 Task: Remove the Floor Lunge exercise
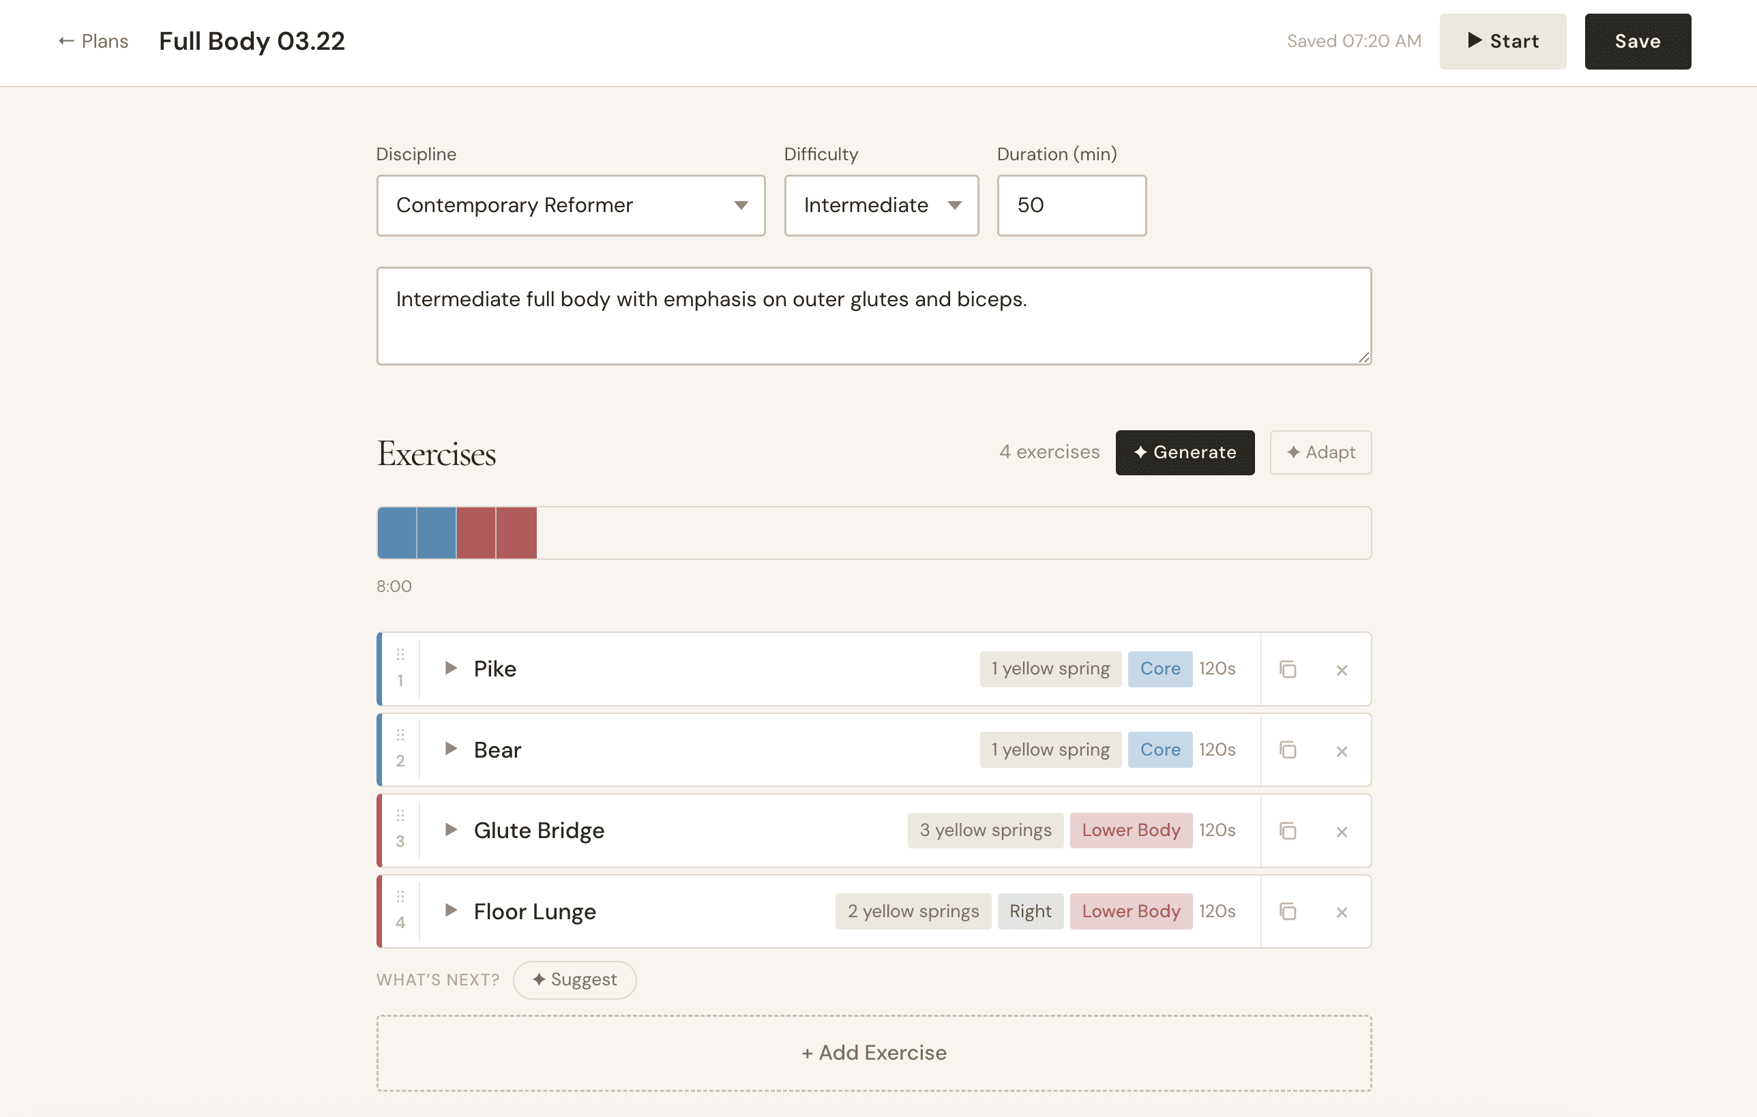[1341, 912]
